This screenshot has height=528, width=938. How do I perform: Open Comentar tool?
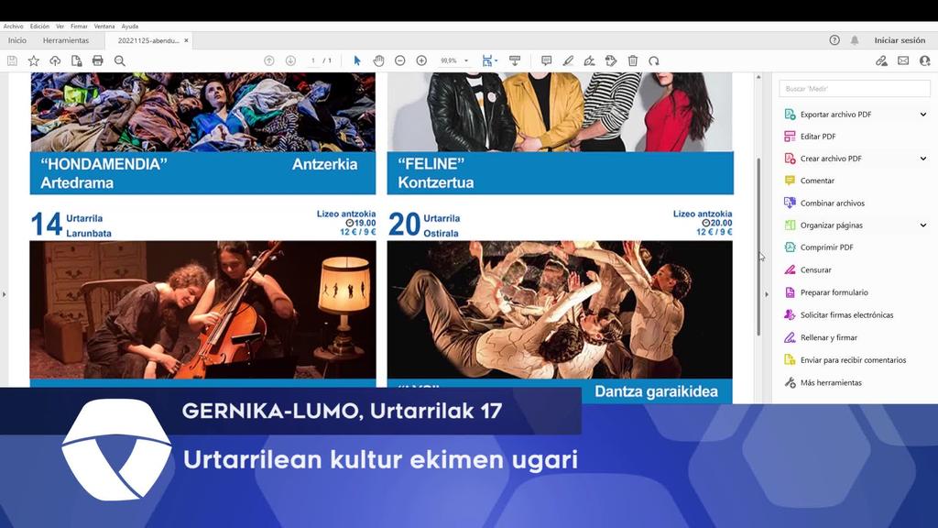[817, 181]
